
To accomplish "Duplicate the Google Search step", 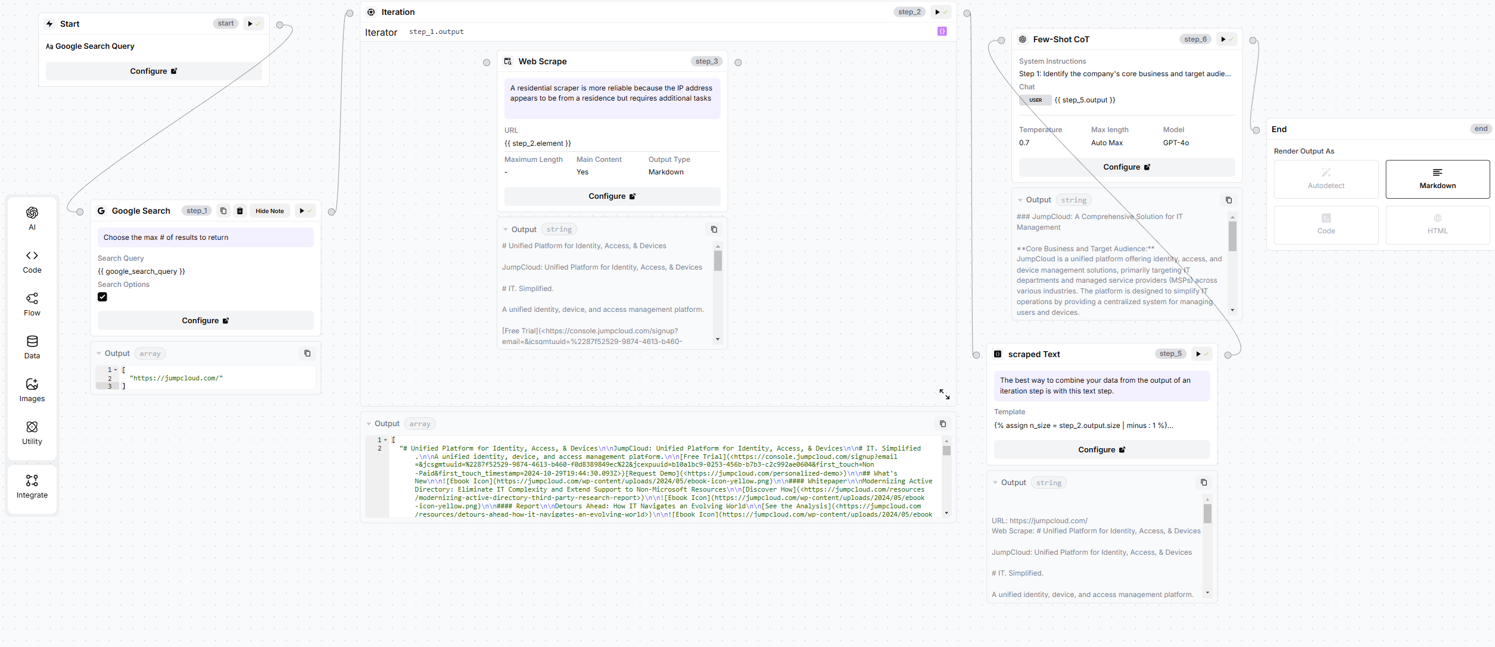I will (x=223, y=211).
